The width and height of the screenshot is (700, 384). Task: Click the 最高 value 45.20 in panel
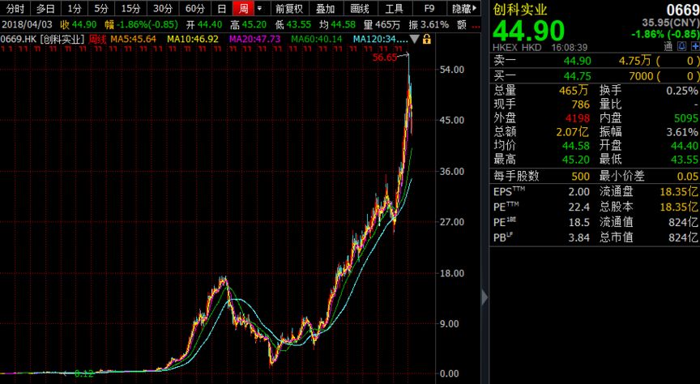[x=576, y=160]
